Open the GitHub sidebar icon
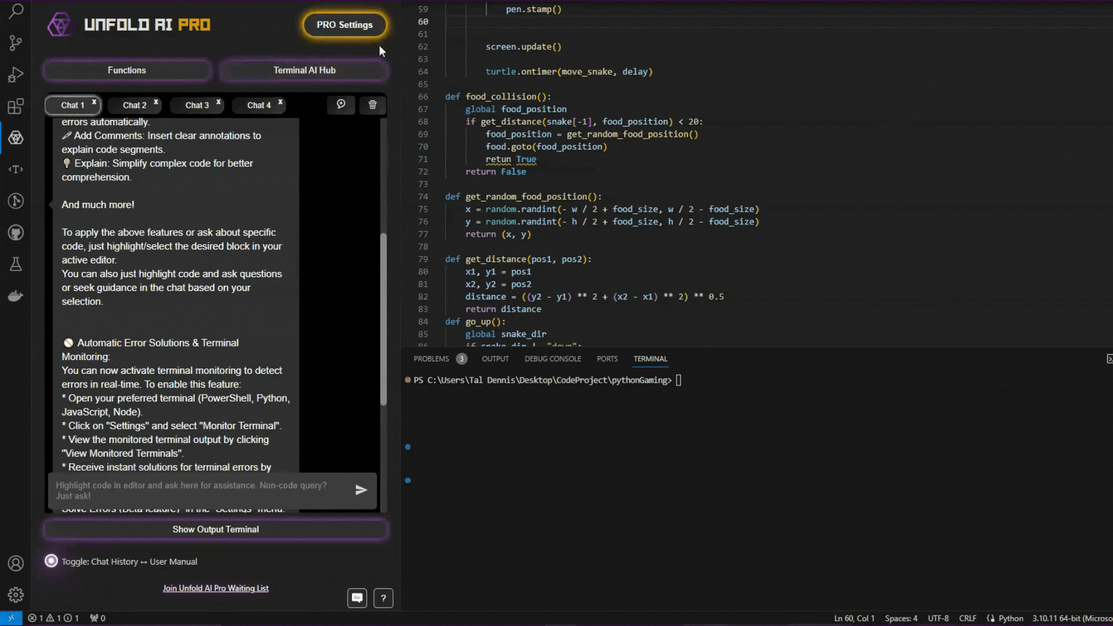 (x=16, y=233)
